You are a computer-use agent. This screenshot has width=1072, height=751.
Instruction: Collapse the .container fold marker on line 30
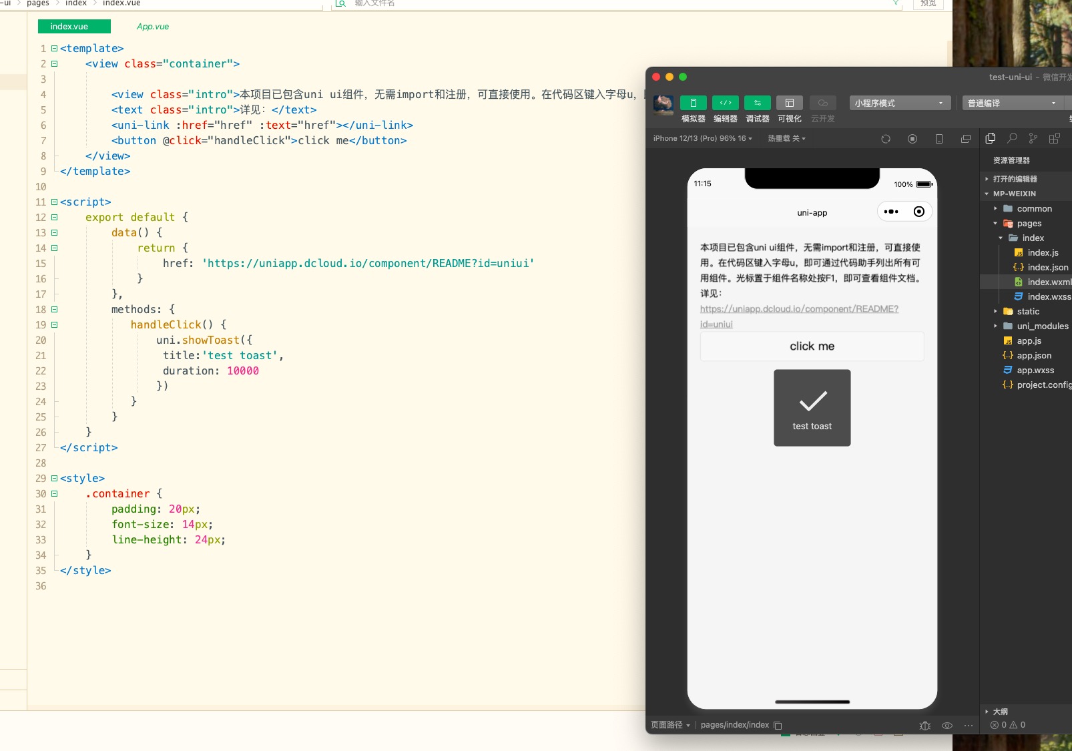click(x=54, y=494)
